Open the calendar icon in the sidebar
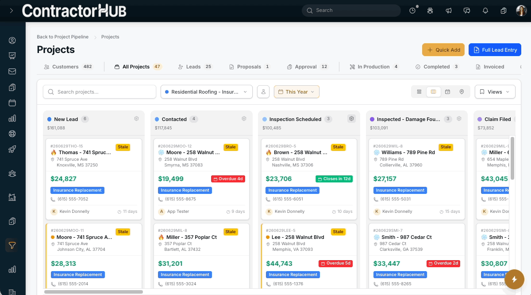This screenshot has width=531, height=295. [12, 103]
